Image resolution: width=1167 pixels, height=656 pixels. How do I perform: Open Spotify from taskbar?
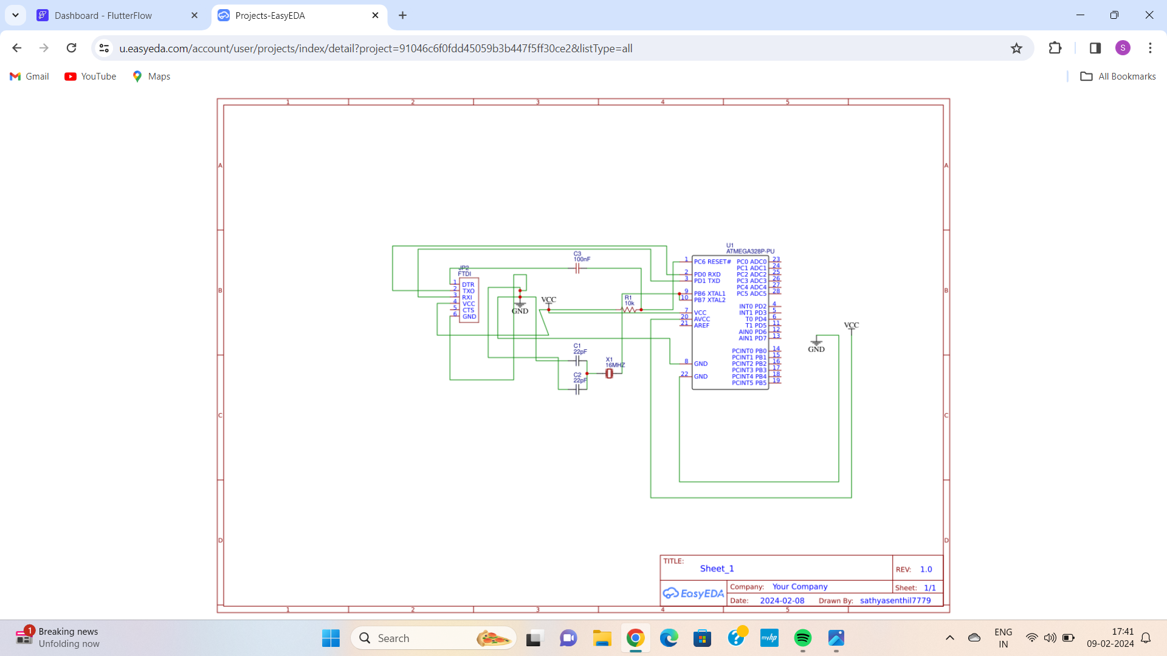pyautogui.click(x=802, y=638)
